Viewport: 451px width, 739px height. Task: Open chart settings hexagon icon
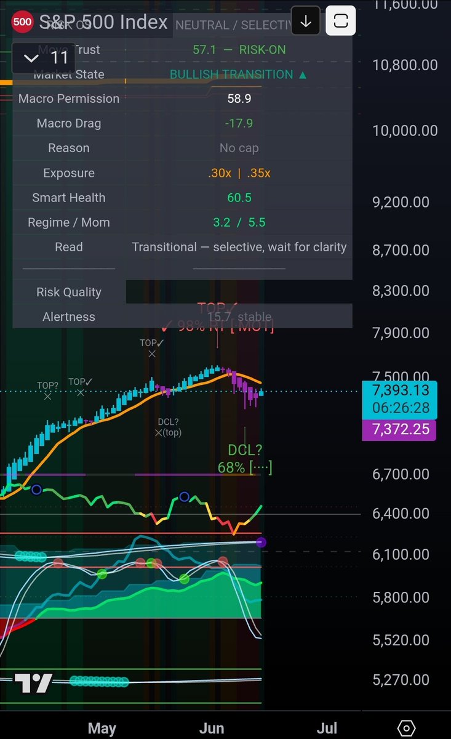pyautogui.click(x=406, y=728)
